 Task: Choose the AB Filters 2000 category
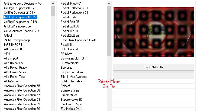[x=14, y=49]
